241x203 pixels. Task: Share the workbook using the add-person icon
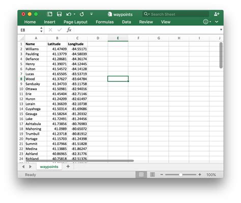(x=217, y=14)
